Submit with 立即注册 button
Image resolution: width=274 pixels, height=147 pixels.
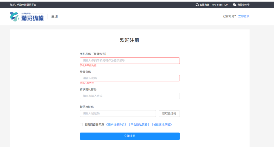pos(130,136)
